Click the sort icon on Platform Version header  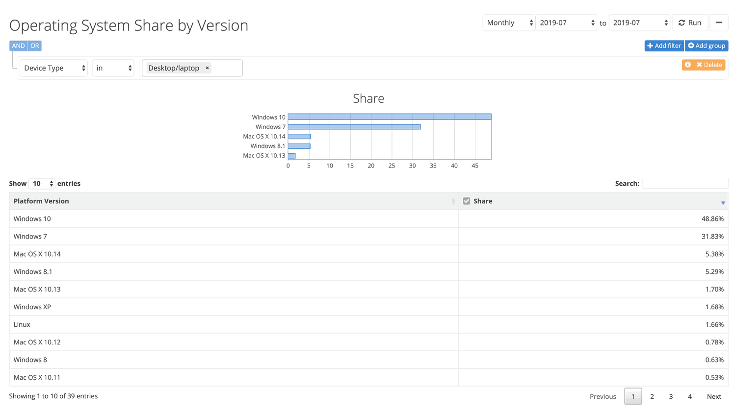point(454,201)
